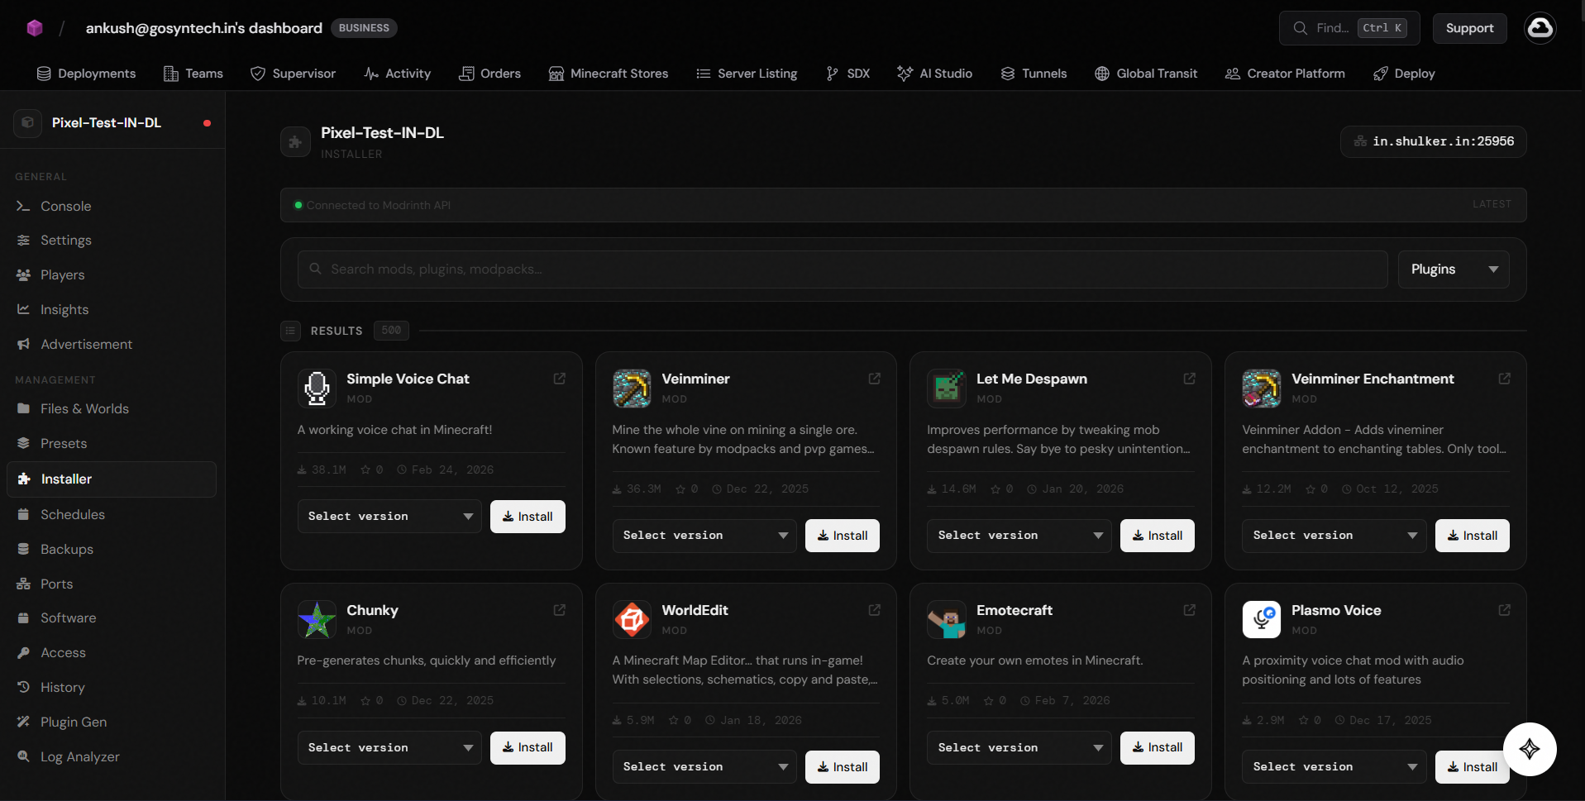Go to the Deployments tab

[87, 74]
